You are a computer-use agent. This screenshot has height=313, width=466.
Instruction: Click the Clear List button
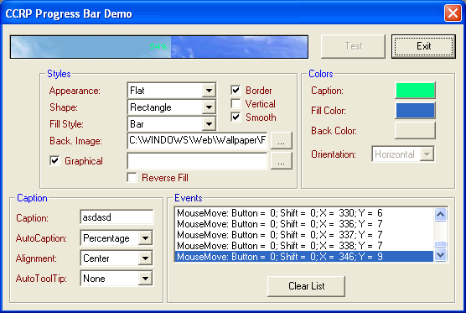[307, 286]
